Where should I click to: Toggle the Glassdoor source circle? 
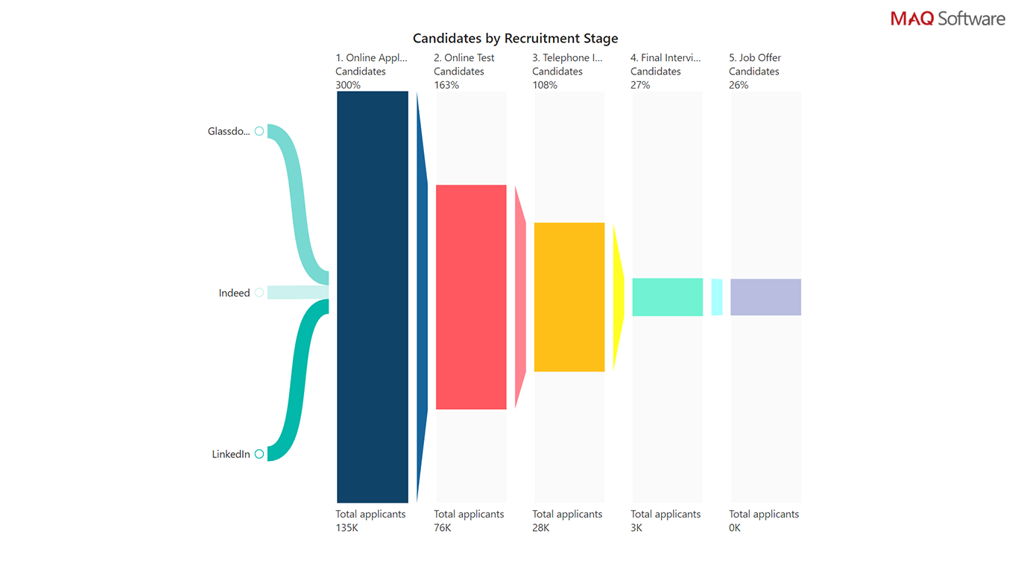point(259,131)
